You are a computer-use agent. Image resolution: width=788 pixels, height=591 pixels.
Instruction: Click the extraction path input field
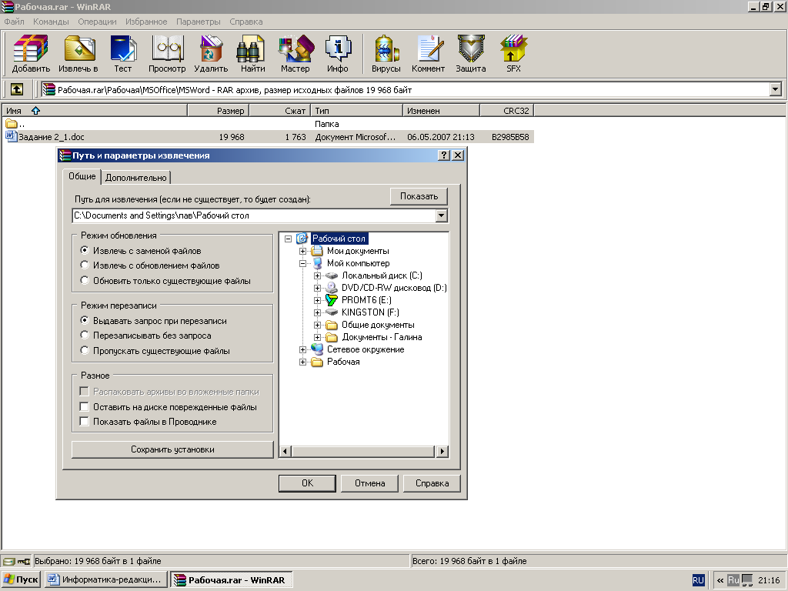pos(254,215)
